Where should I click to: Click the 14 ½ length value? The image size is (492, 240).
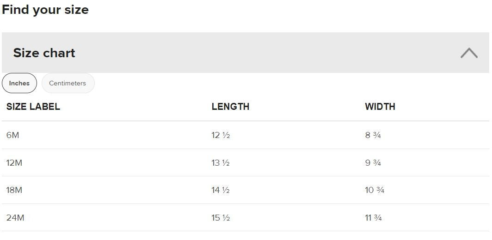tap(221, 190)
